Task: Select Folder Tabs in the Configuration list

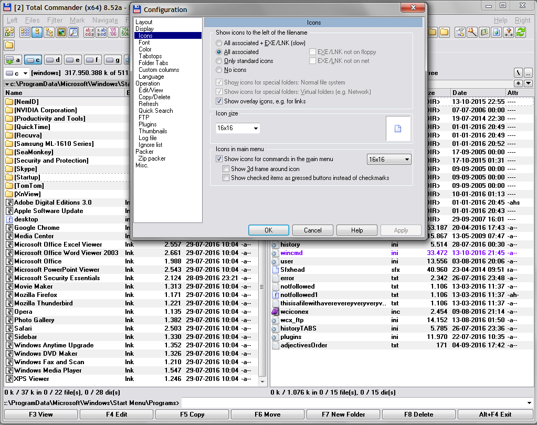Action: (x=159, y=62)
